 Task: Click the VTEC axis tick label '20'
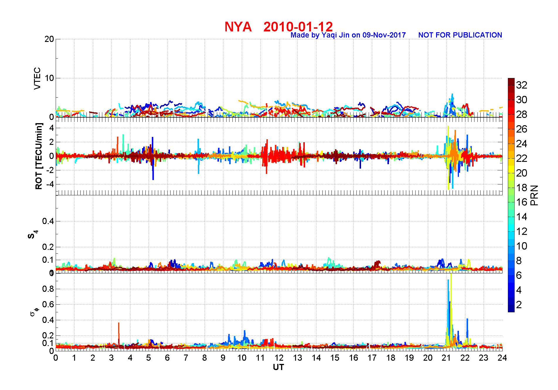click(49, 39)
